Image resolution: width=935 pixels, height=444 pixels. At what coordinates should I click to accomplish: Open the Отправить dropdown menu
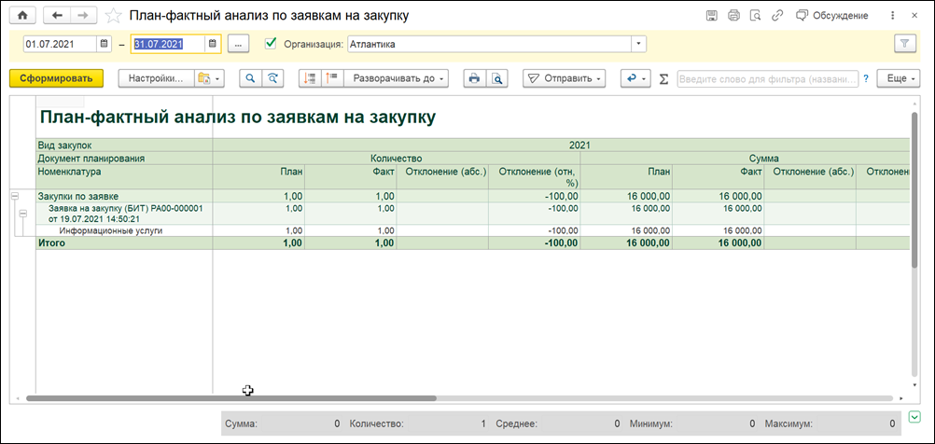(565, 78)
